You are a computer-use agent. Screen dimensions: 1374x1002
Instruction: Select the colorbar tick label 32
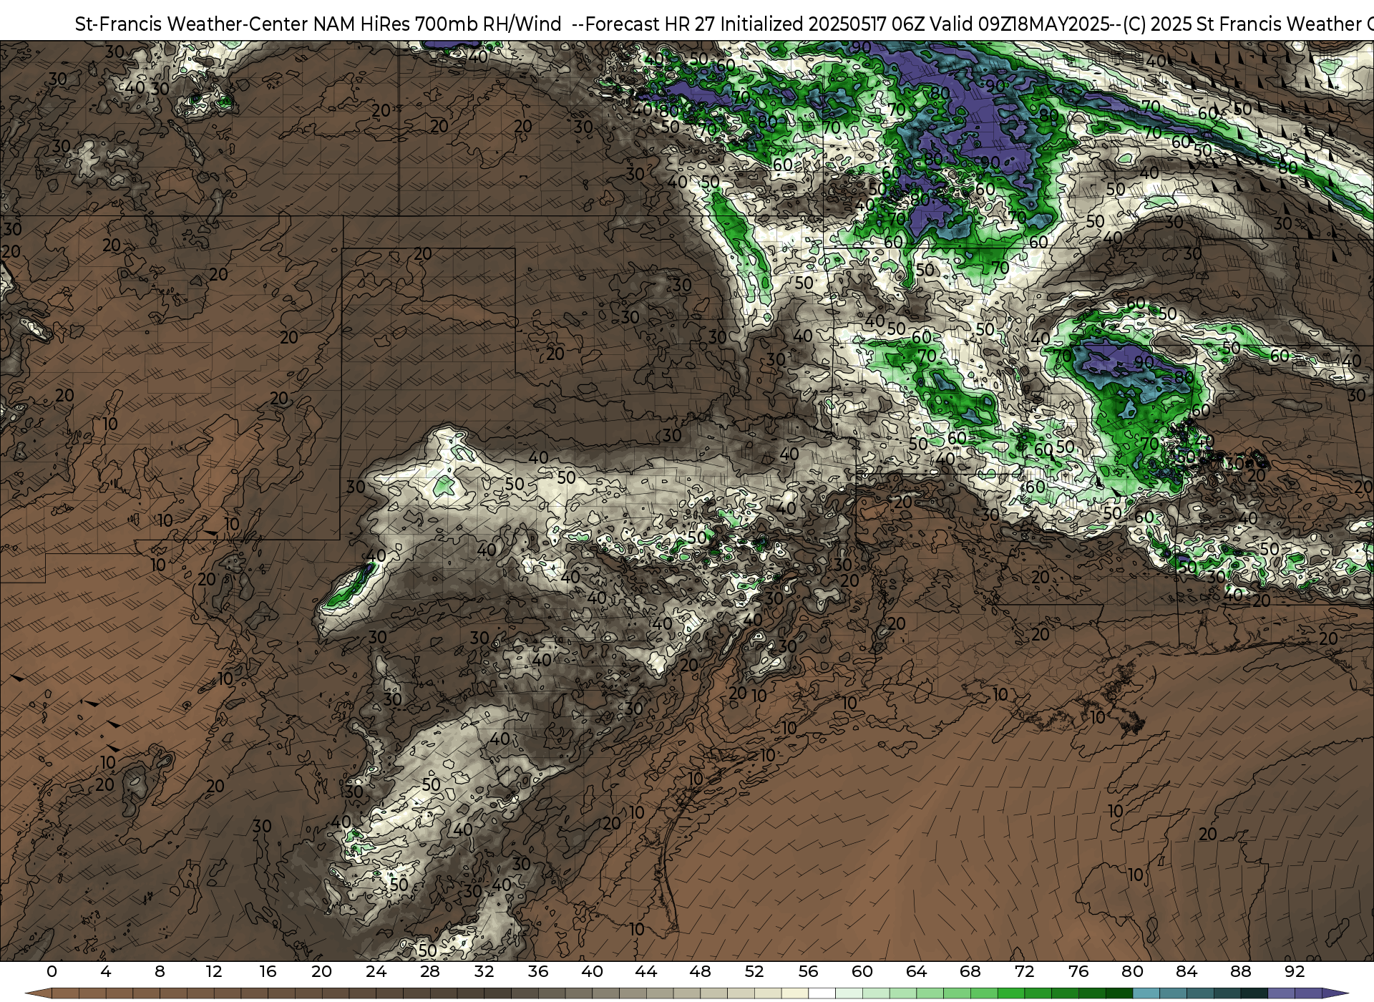pyautogui.click(x=484, y=971)
